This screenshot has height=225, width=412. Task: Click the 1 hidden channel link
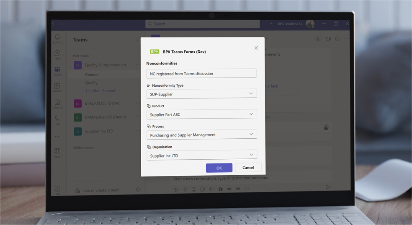pos(100,91)
